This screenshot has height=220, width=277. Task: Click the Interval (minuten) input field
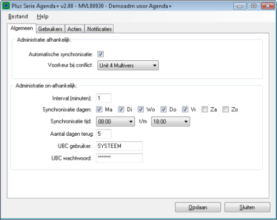(104, 99)
